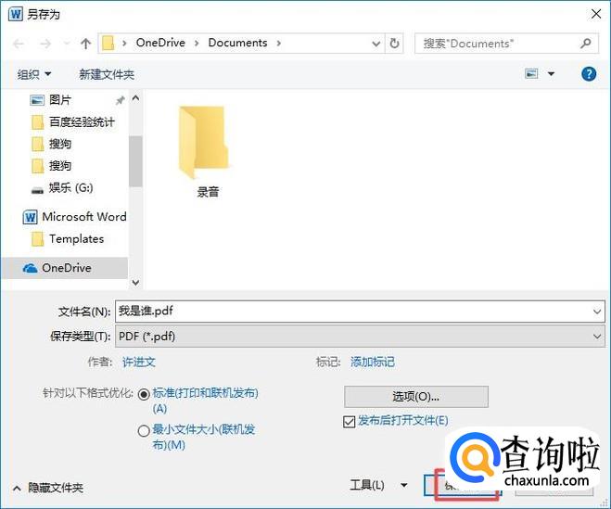Click the folder icon in address bar
Viewport: 611px width, 509px height.
(108, 44)
